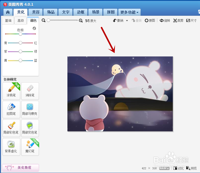200x173 pixels.
Task: Open the 旋转 rotate tool
Action: click(x=165, y=20)
